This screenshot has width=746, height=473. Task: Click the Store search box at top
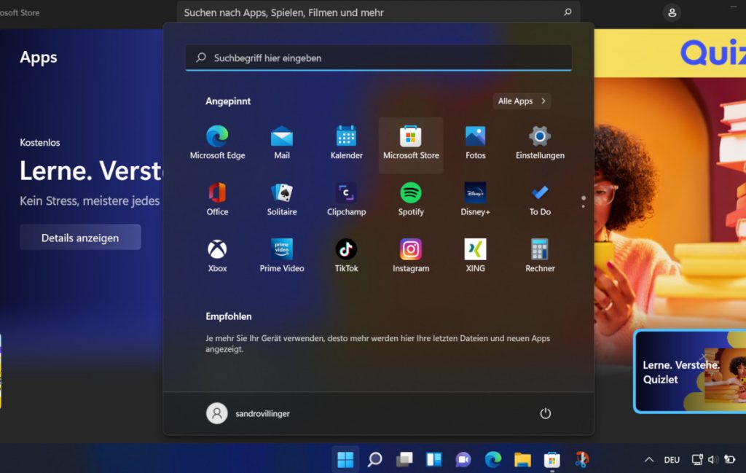[378, 12]
